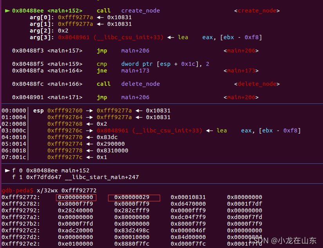The height and width of the screenshot is (248, 323).
Task: Click the memory row label 0xfff927b2:
Action: (x=21, y=224)
